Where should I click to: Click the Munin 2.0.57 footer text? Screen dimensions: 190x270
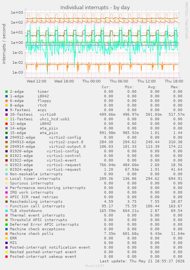point(95,266)
